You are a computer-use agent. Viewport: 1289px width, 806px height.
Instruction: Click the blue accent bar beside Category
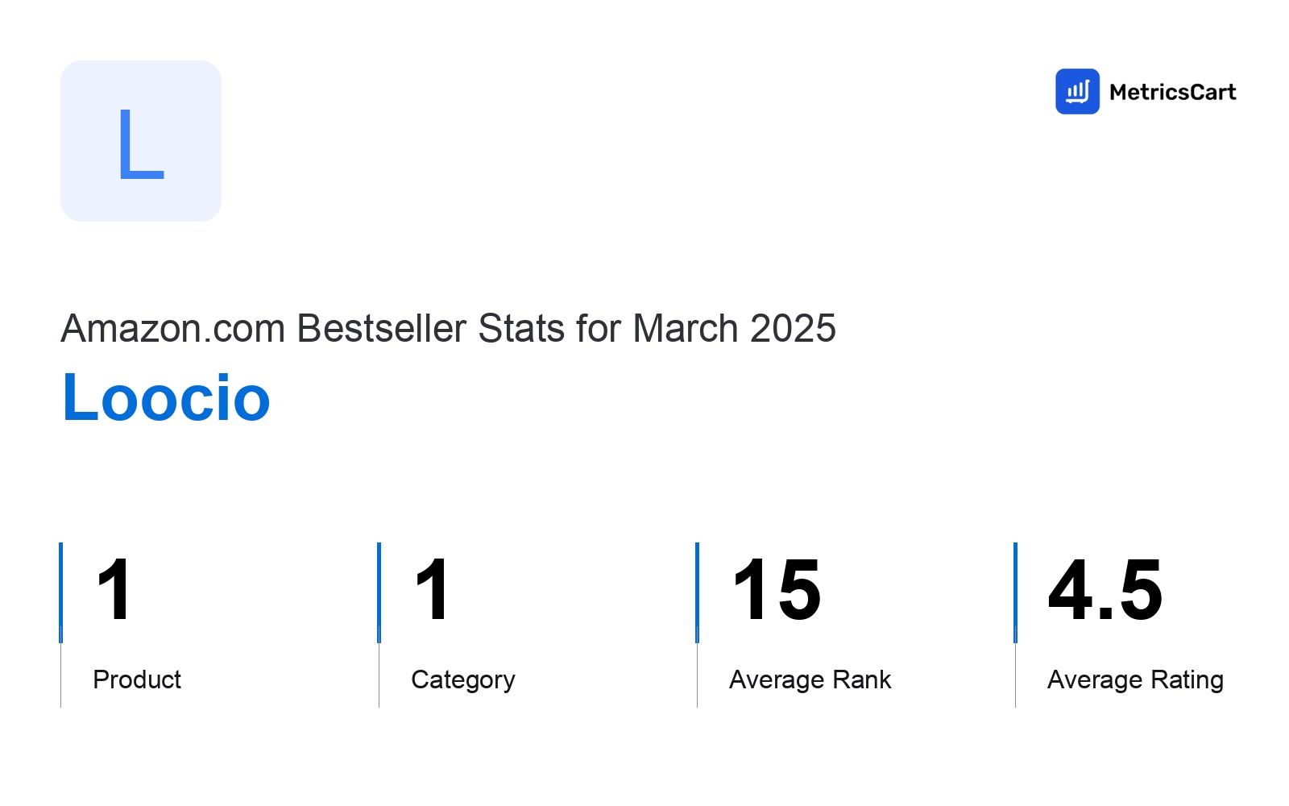tap(379, 592)
